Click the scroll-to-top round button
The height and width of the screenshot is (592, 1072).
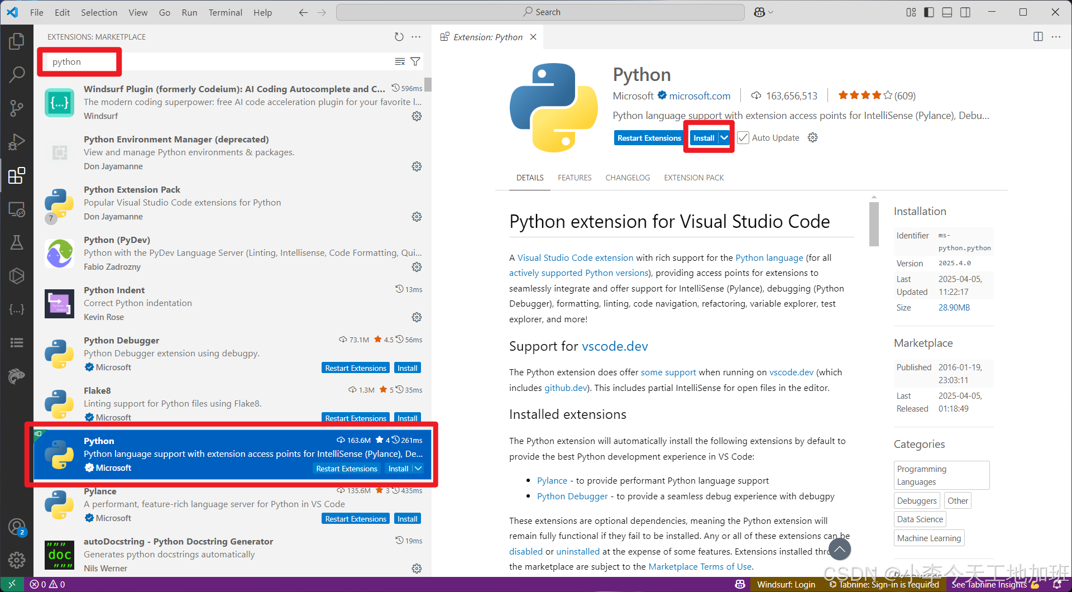[839, 549]
